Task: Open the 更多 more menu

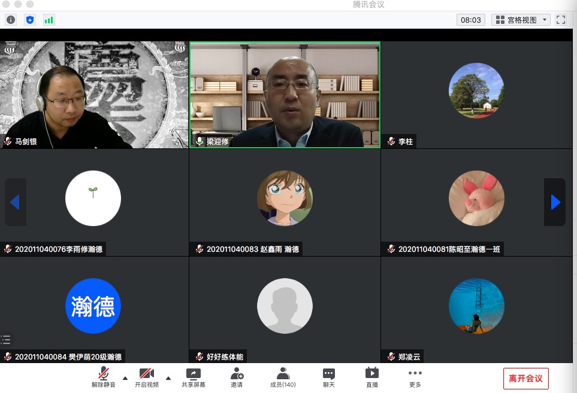Action: point(415,377)
